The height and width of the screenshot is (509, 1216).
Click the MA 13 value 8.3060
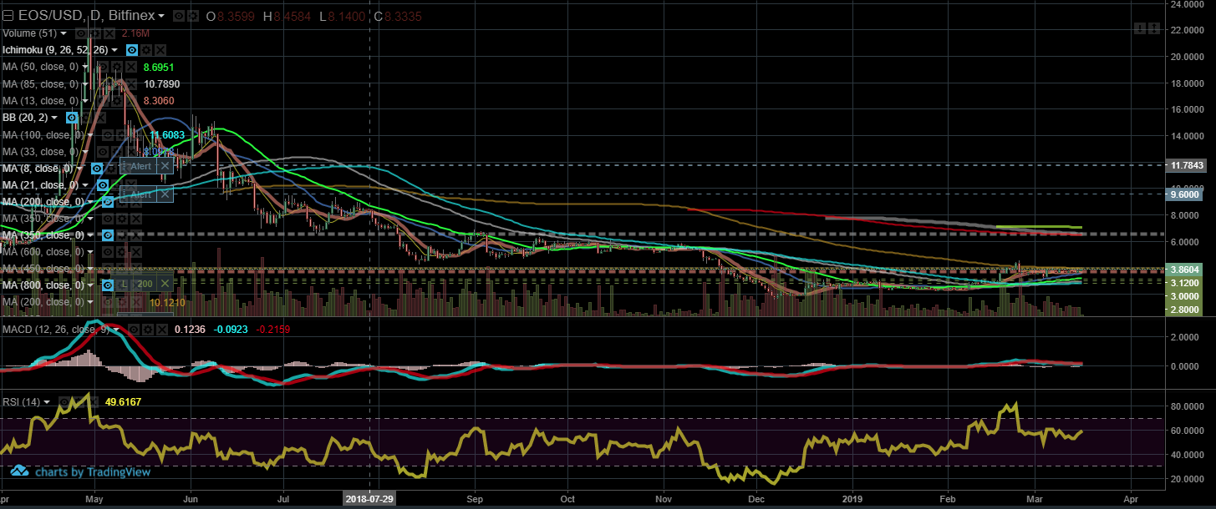pos(159,101)
